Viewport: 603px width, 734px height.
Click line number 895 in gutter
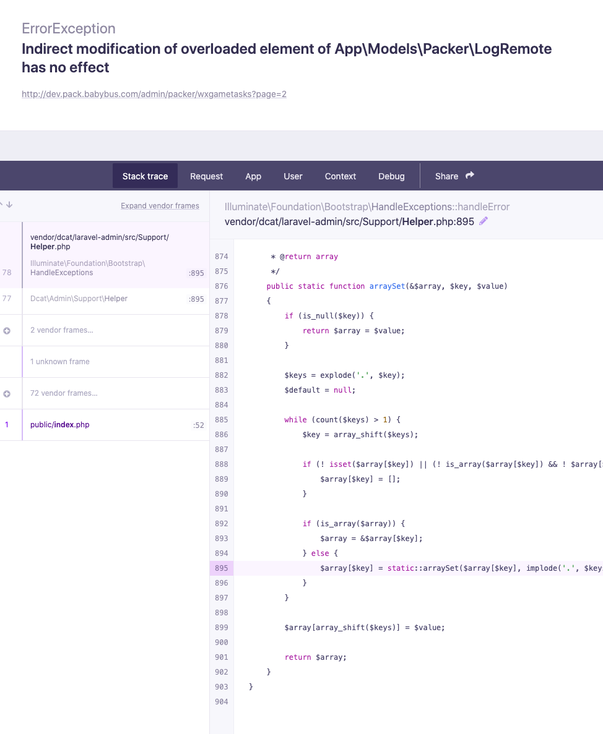pos(221,568)
